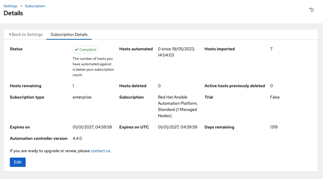Click the Details page heading
Image resolution: width=323 pixels, height=179 pixels.
point(13,13)
